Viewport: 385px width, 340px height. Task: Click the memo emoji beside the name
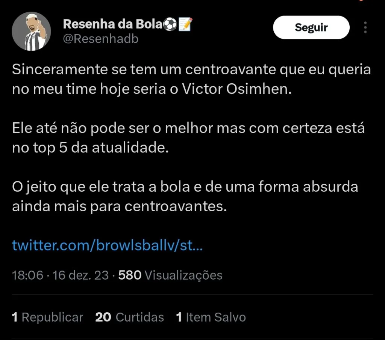185,25
